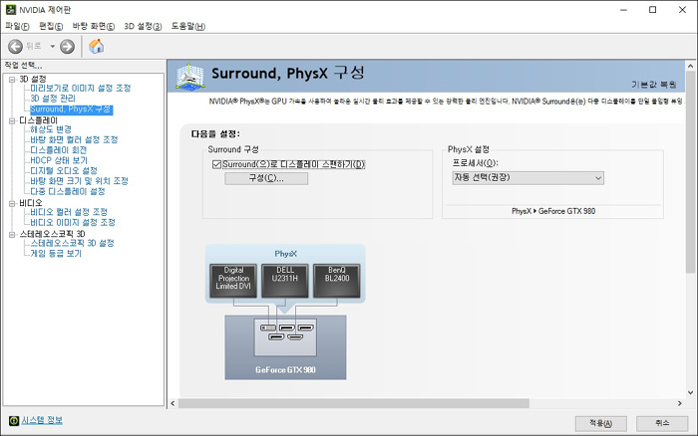This screenshot has height=436, width=698.
Task: Click the GeForce GTX 980 card diagram
Action: [285, 347]
